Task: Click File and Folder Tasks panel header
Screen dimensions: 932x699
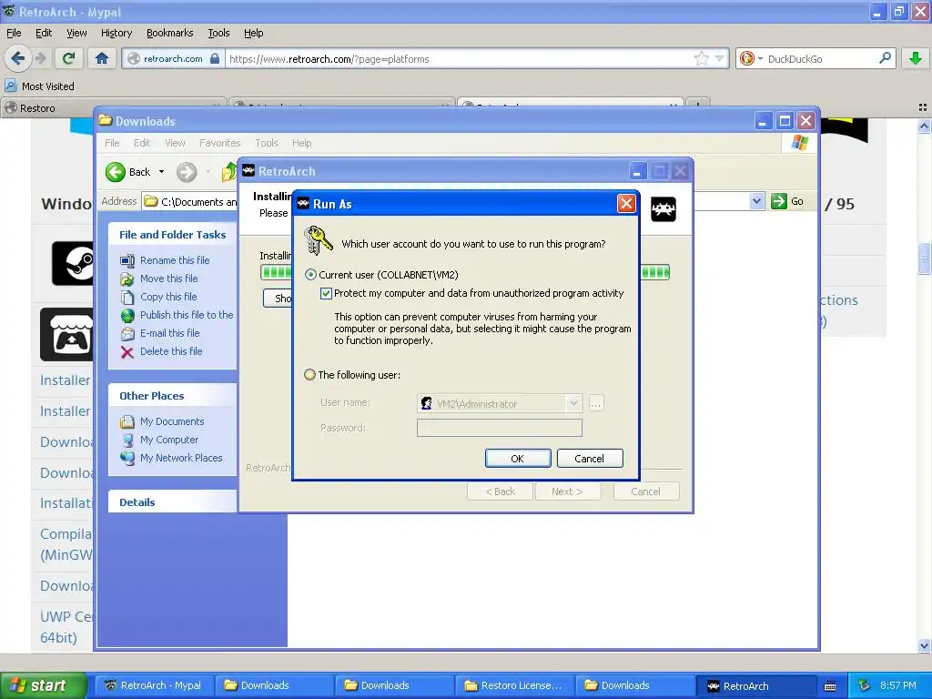Action: [x=172, y=234]
